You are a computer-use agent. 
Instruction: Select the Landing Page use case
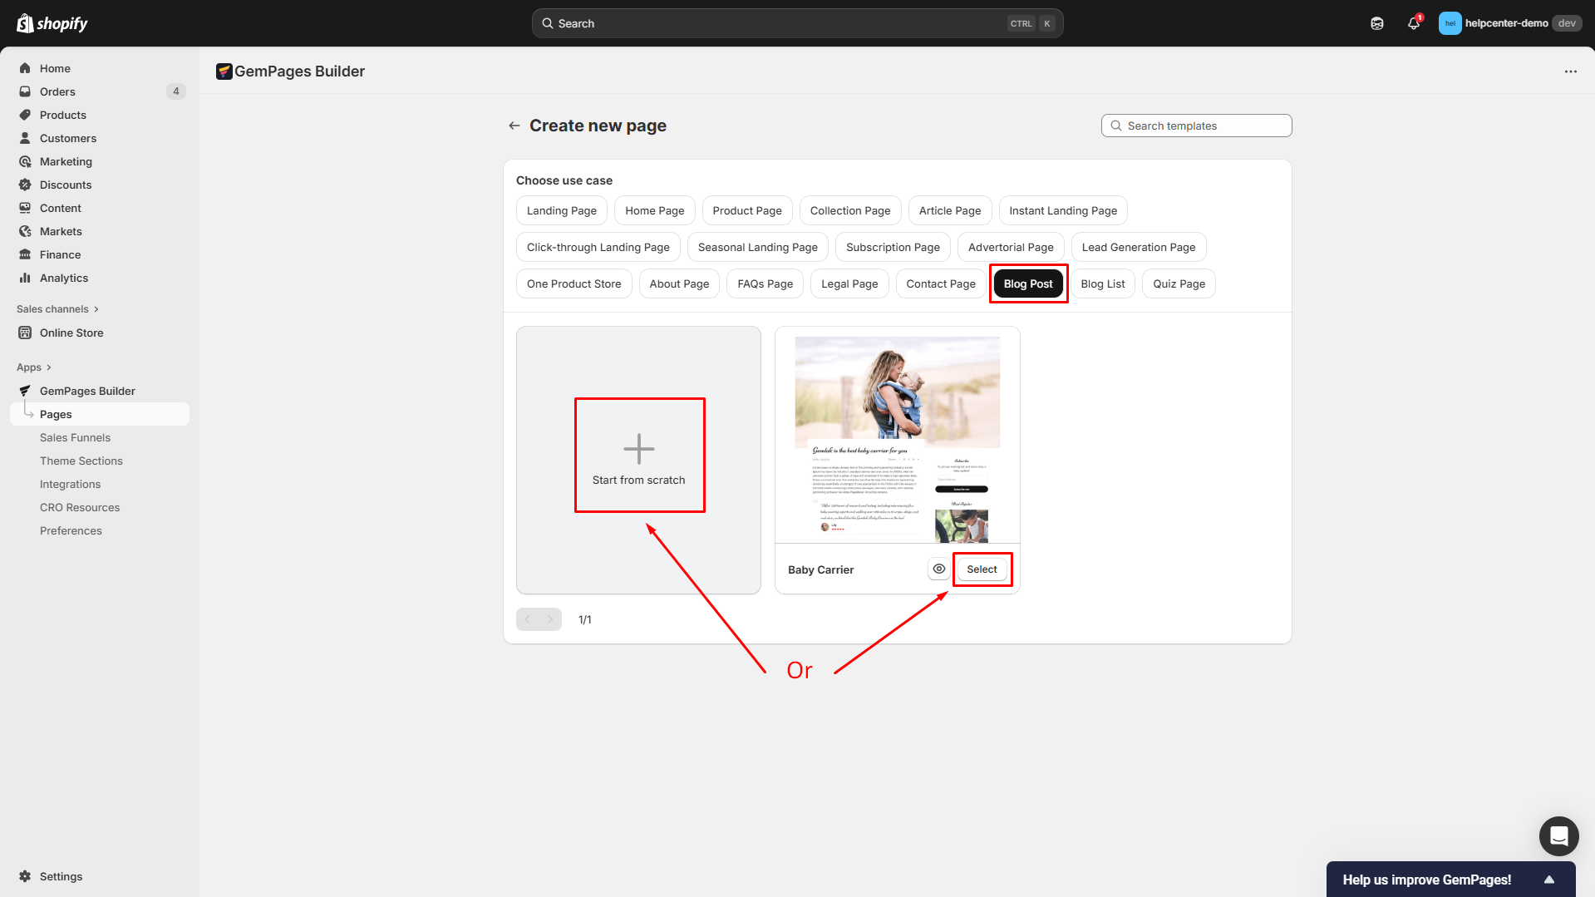pos(561,211)
